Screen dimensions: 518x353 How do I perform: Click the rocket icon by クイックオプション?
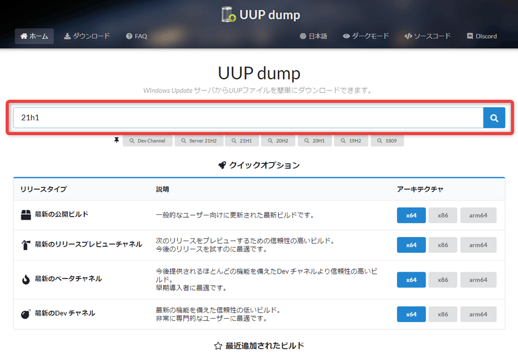pos(223,165)
